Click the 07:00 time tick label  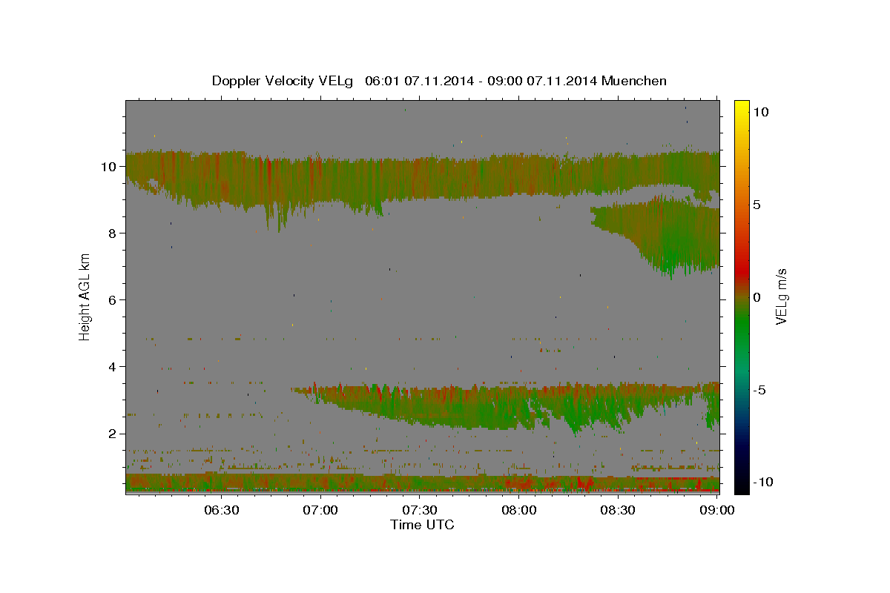pyautogui.click(x=321, y=510)
